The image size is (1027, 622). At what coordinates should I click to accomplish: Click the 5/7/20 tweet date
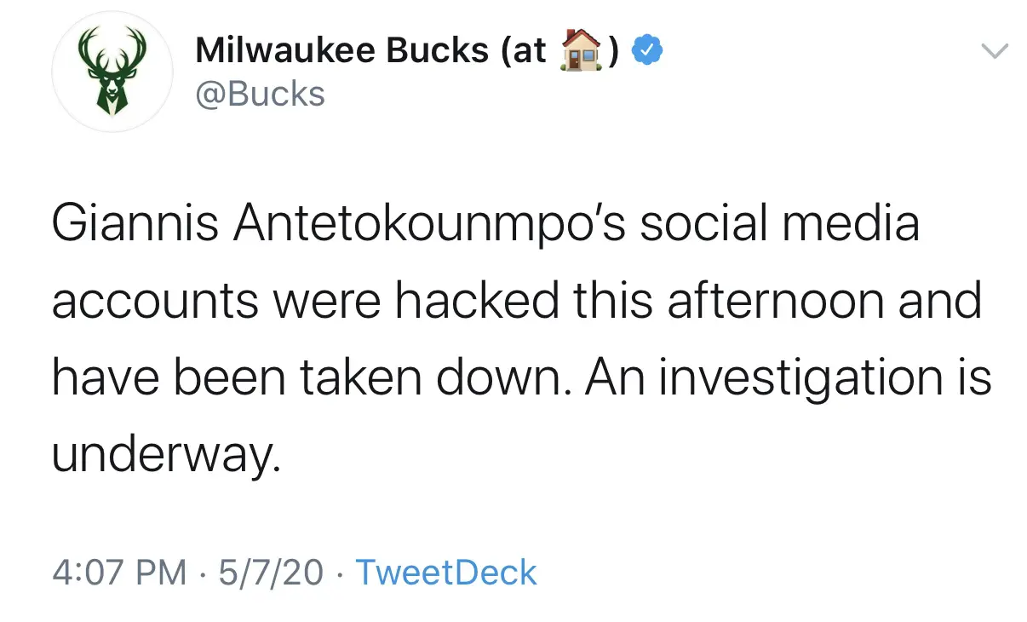pyautogui.click(x=271, y=573)
